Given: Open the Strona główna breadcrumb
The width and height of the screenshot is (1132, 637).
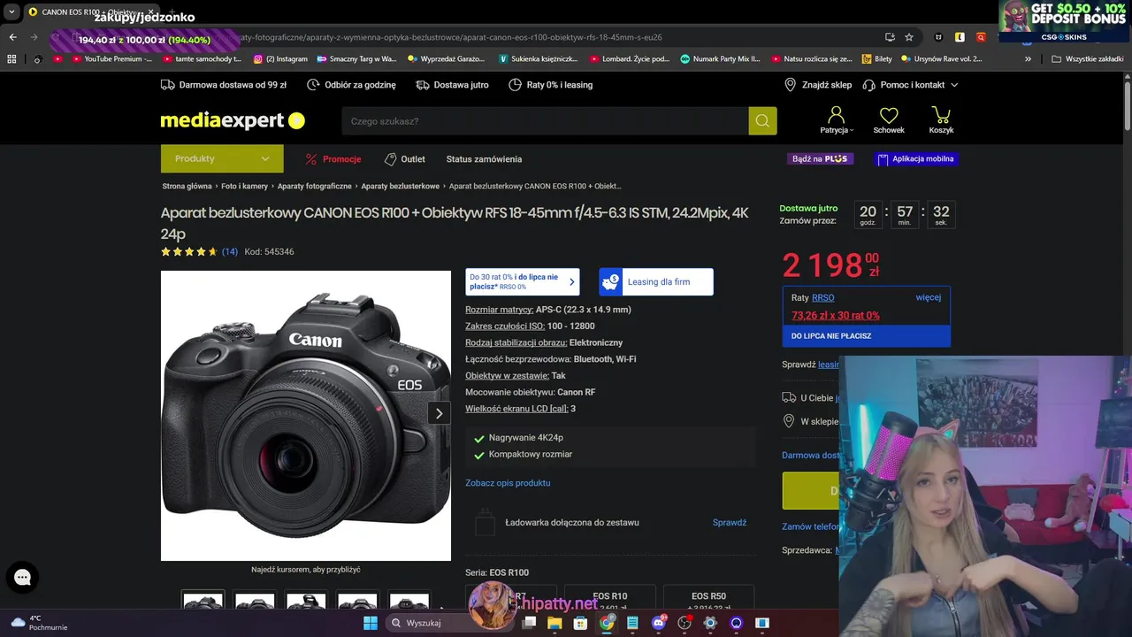Looking at the screenshot, I should [x=187, y=187].
